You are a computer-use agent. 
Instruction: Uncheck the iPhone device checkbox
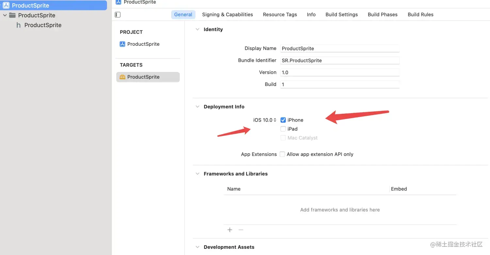tap(283, 120)
